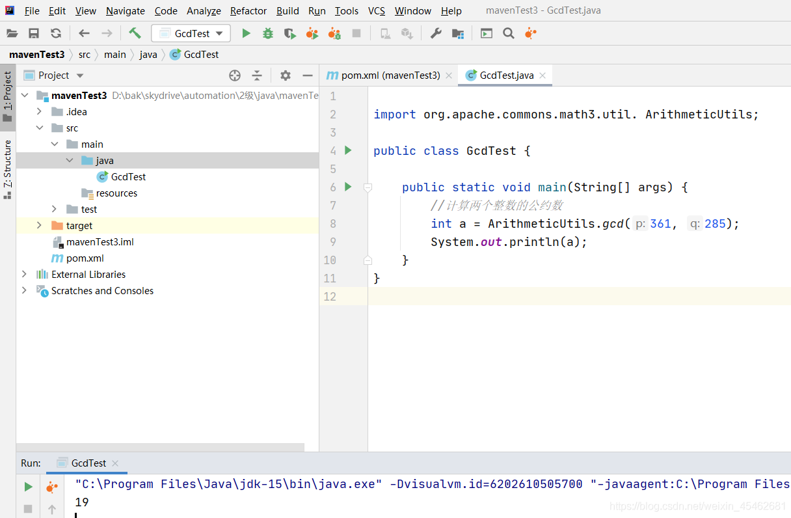Click the grey Stop square in toolbar
The width and height of the screenshot is (791, 518).
click(356, 33)
